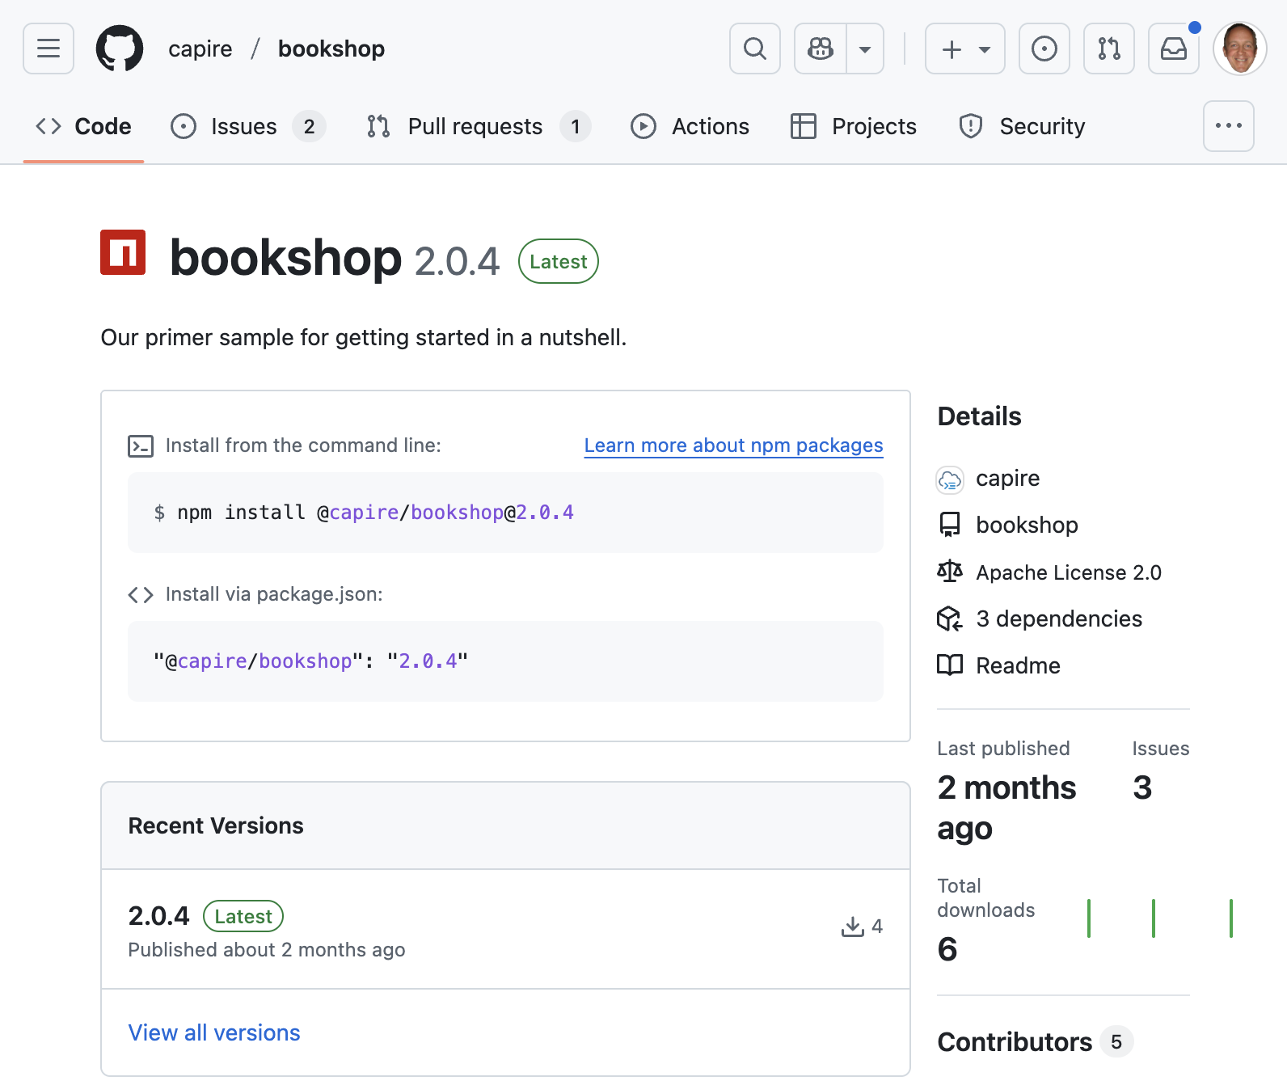Click the Last published 2 months ago value

[x=1006, y=808]
